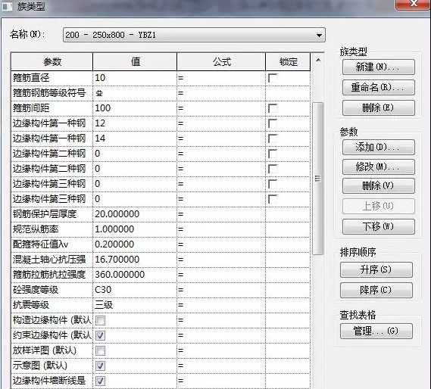Click 删除(E) under 族类型
Image resolution: width=431 pixels, height=389 pixels.
coord(379,107)
